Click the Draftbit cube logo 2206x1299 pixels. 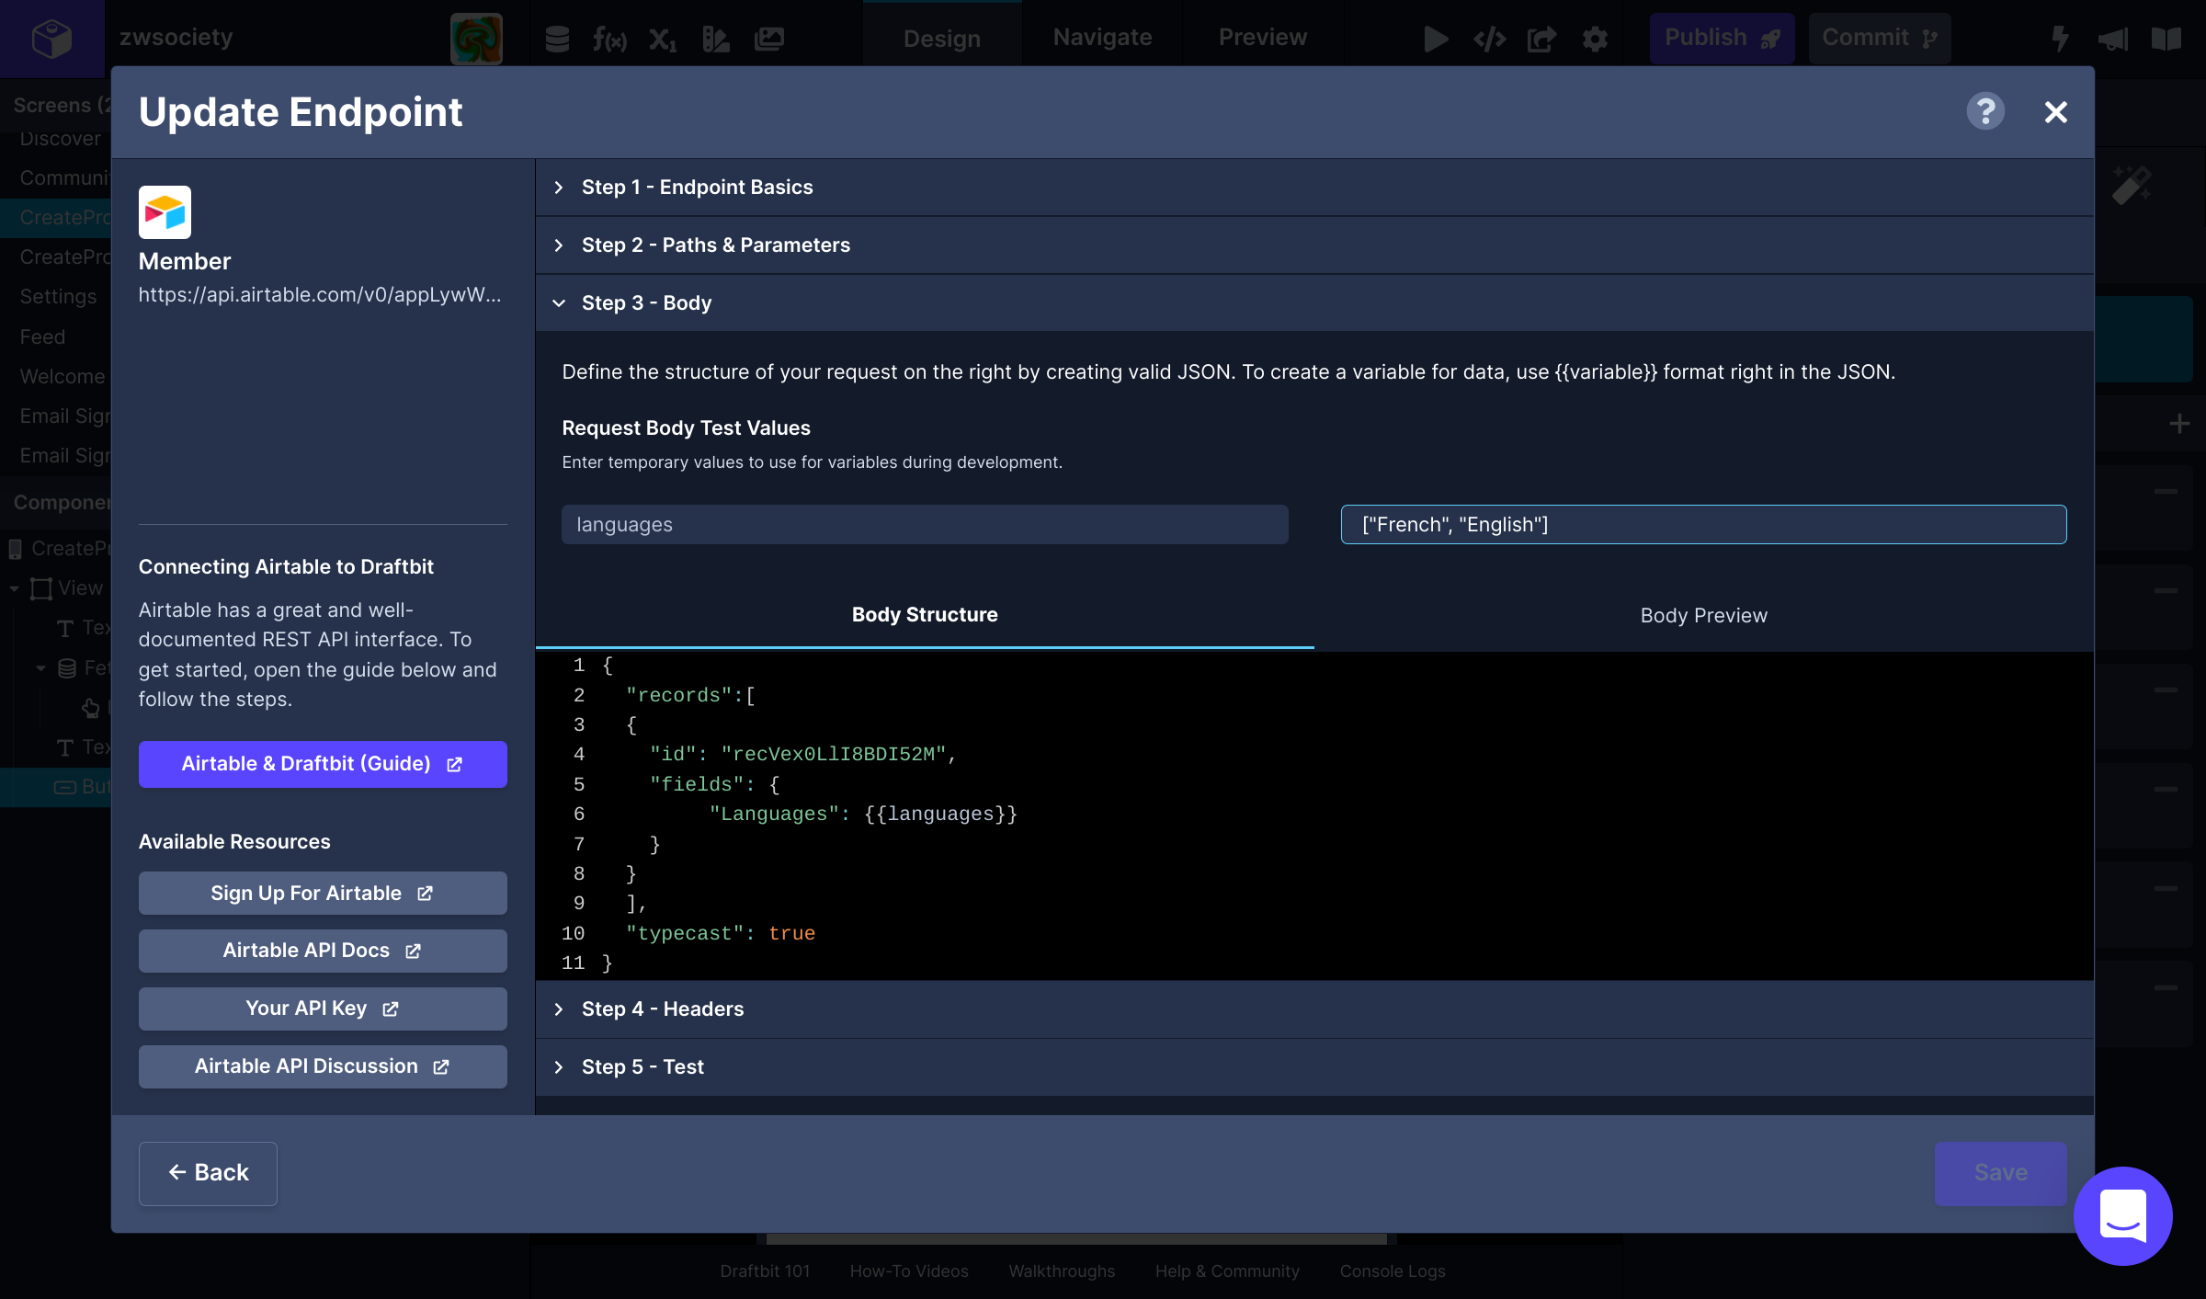click(x=51, y=39)
